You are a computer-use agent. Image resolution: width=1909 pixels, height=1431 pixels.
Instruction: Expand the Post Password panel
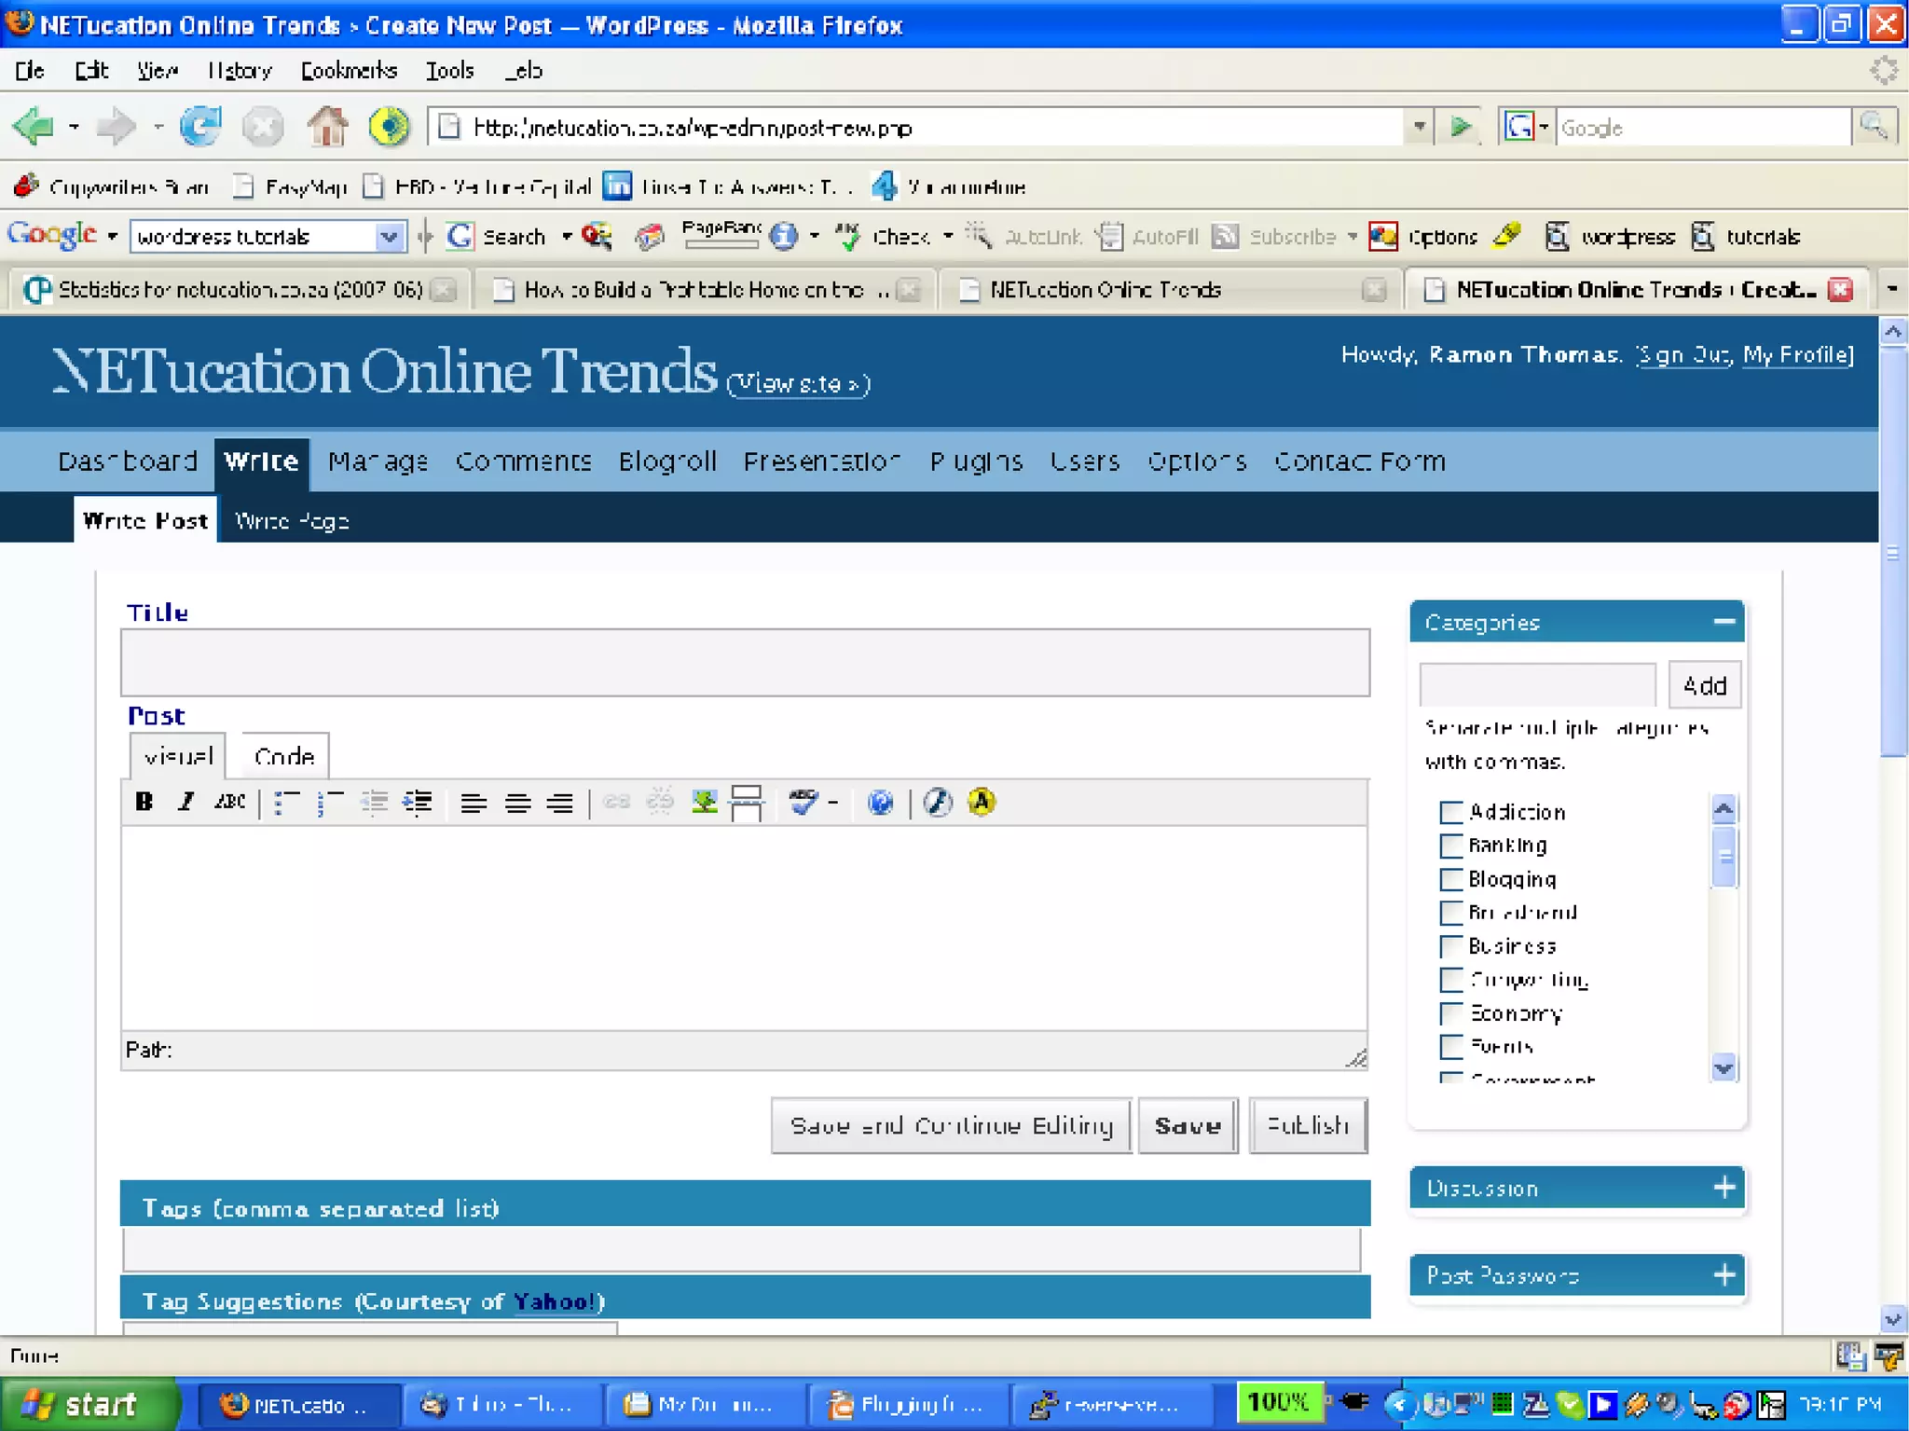pyautogui.click(x=1724, y=1275)
